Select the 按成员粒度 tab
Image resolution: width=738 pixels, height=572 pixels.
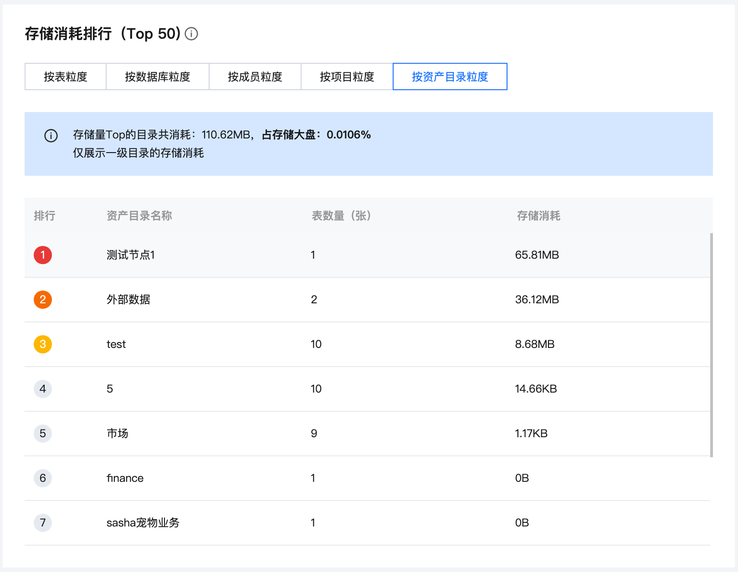(255, 77)
